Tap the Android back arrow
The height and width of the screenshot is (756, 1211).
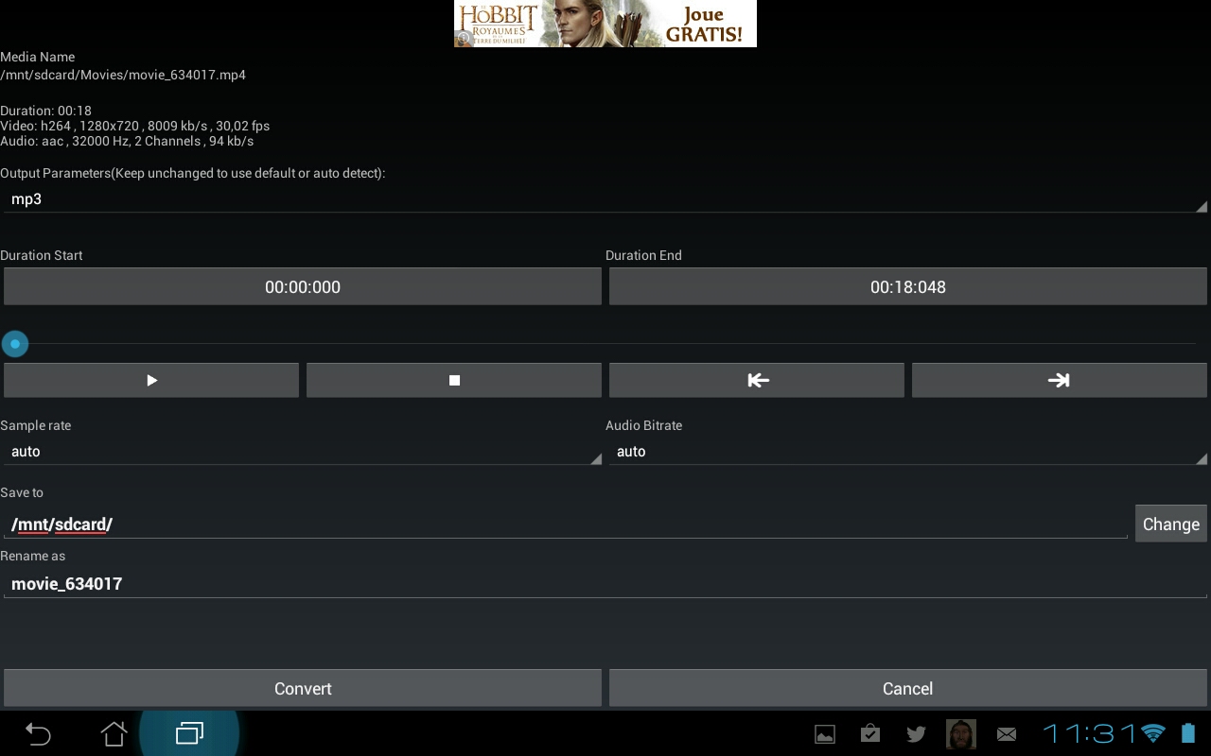tap(38, 733)
